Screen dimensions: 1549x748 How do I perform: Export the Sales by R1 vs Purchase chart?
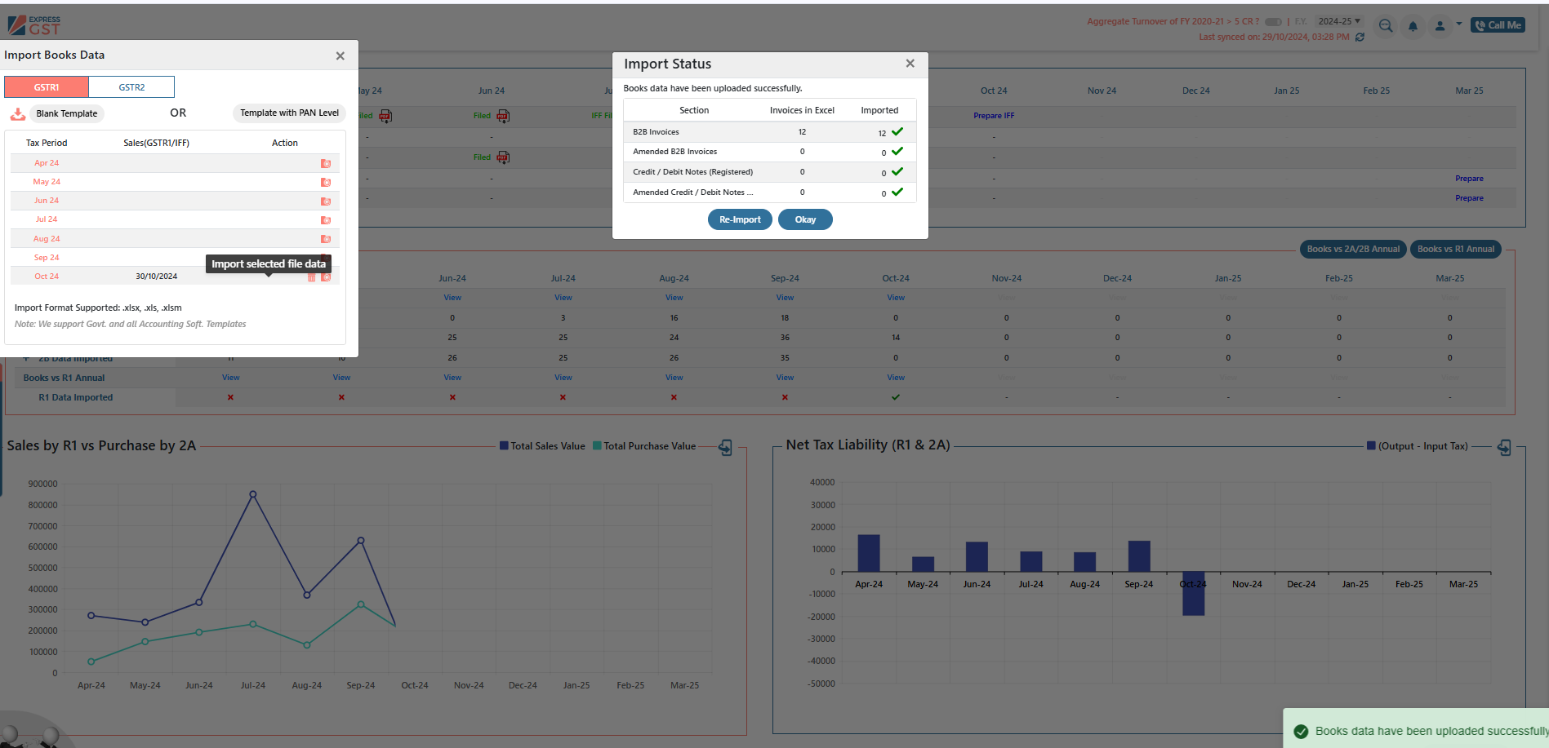pos(725,447)
